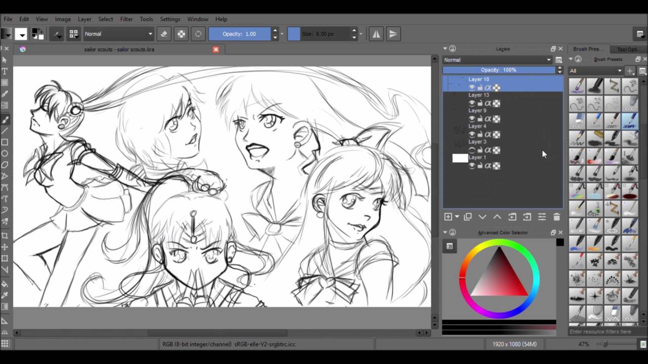
Task: Open the brush blending mode dropdown
Action: coord(118,34)
